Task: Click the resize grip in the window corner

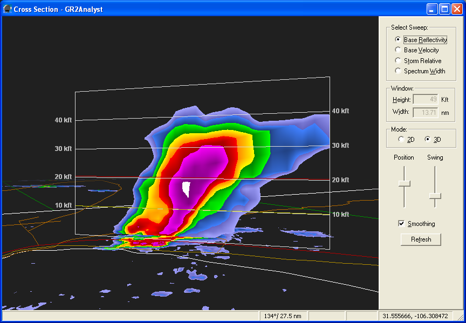Action: pyautogui.click(x=461, y=318)
